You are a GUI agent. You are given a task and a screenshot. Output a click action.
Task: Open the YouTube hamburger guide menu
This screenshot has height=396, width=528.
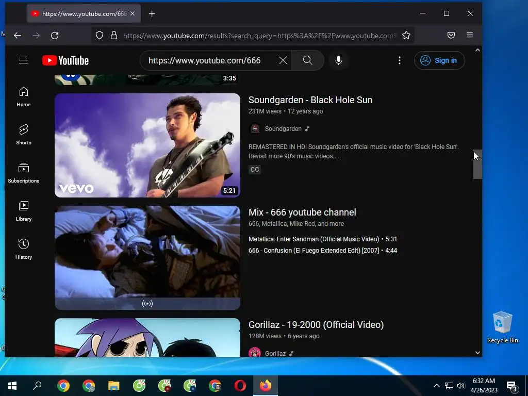(x=24, y=60)
